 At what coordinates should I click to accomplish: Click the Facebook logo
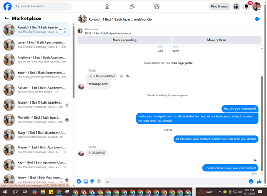tap(7, 6)
